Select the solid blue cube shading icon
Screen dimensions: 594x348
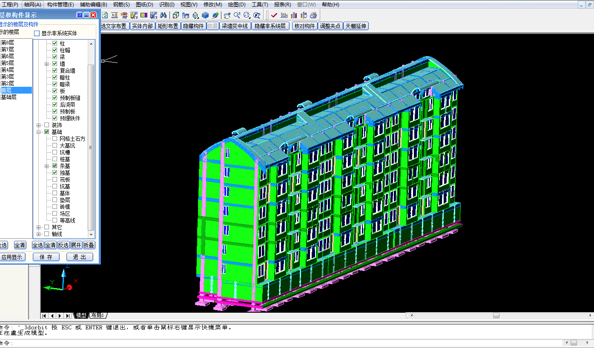point(205,15)
